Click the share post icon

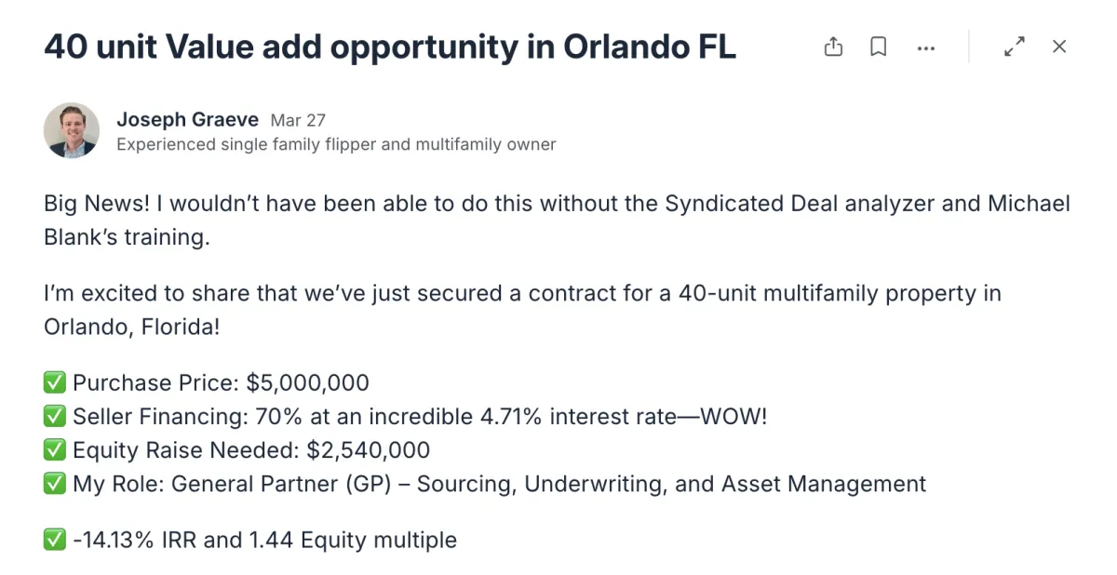833,47
